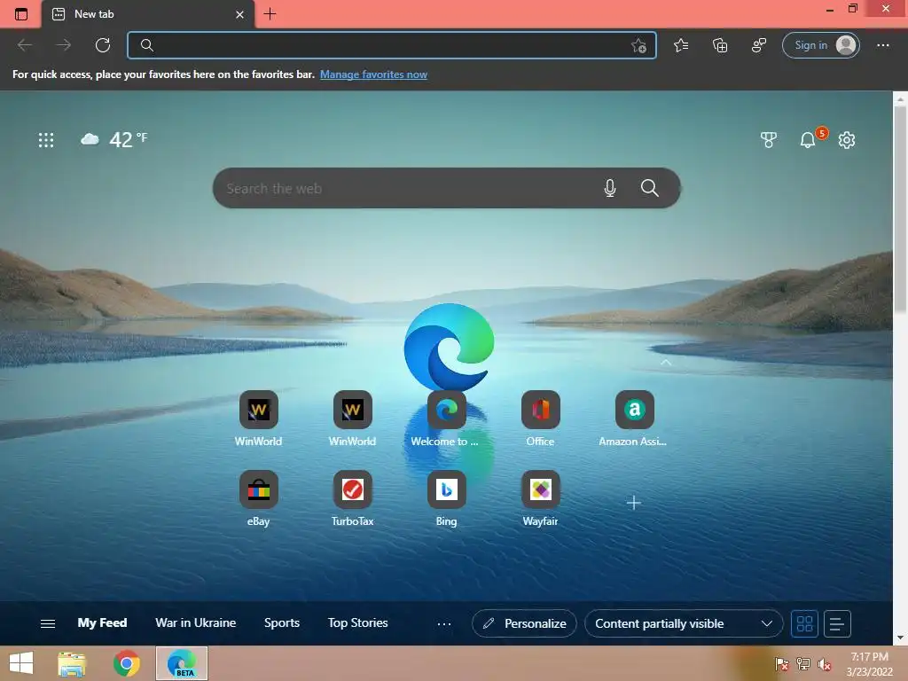Open a new browser tab
This screenshot has height=681, width=908.
click(x=270, y=14)
